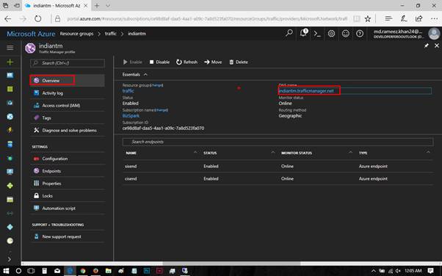Open the Windows Start button

pos(6,271)
